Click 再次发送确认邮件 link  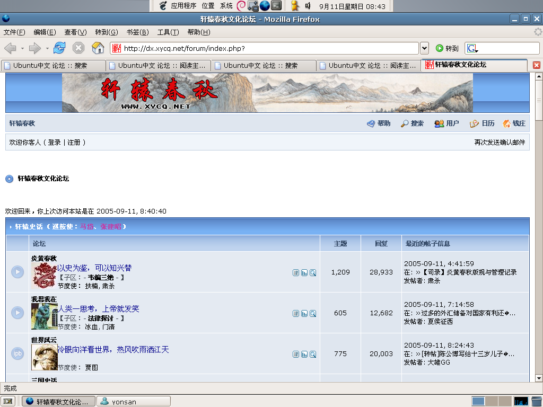click(x=500, y=142)
